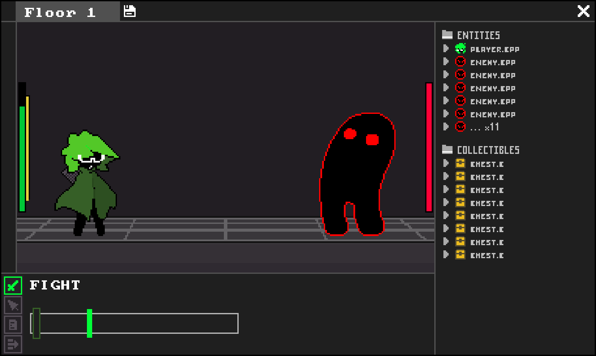
Task: Select the green sword Fight action icon
Action: 13,286
